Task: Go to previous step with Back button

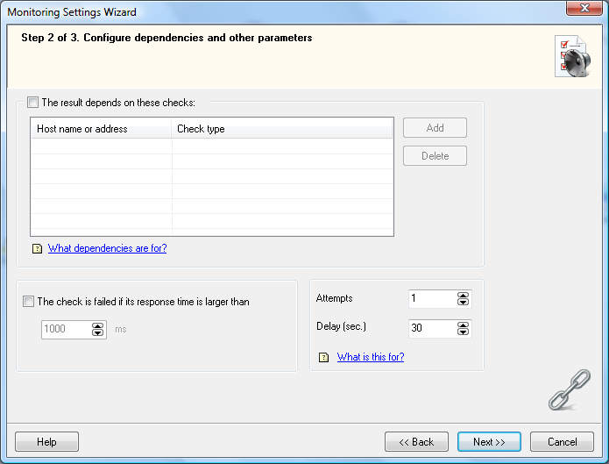Action: pyautogui.click(x=416, y=442)
